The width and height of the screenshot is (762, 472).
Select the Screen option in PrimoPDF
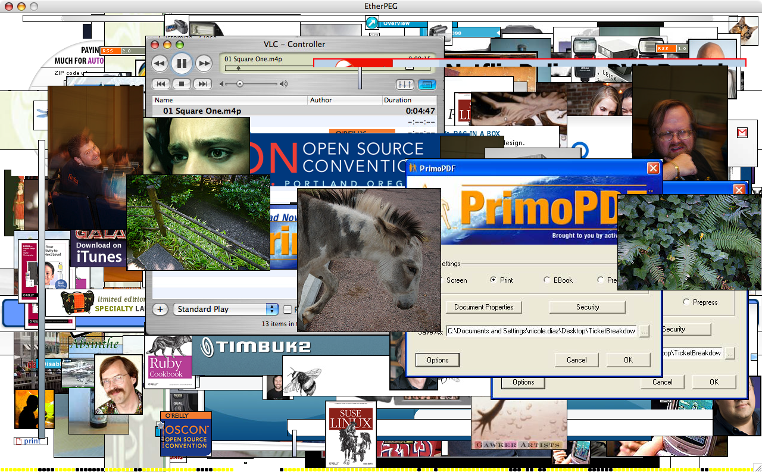tap(457, 280)
